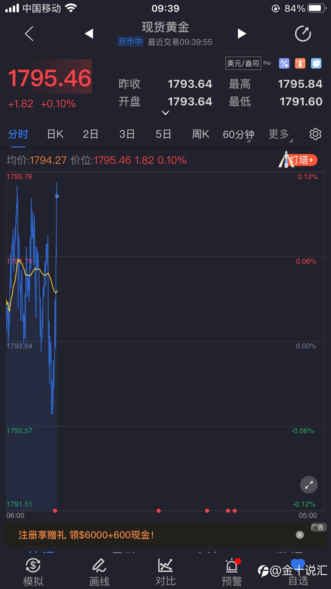Viewport: 331px width, 589px height.
Task: Go to next instrument with right triangle
Action: pos(242,34)
